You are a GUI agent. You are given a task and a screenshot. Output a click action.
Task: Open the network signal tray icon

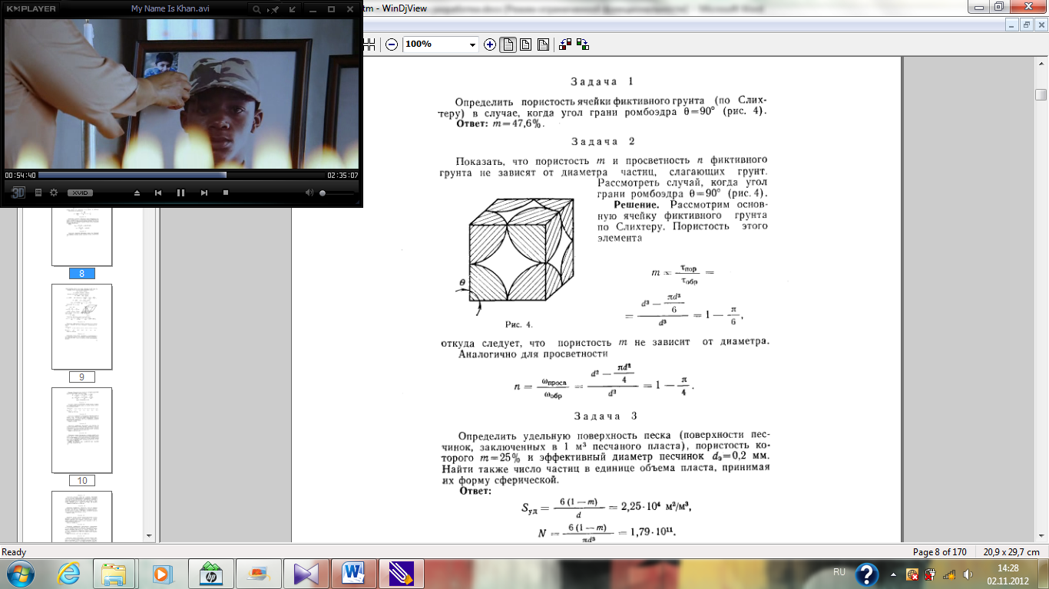949,574
